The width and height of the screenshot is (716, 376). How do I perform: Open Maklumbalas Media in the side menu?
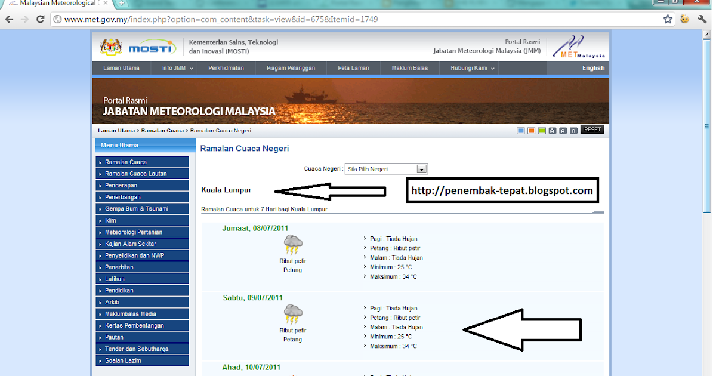click(142, 313)
